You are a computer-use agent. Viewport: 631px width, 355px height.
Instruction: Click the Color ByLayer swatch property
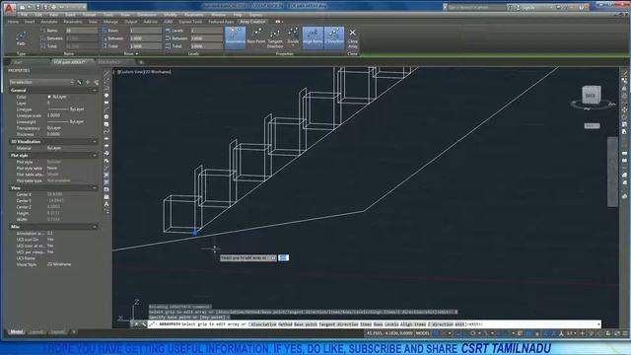pos(57,97)
